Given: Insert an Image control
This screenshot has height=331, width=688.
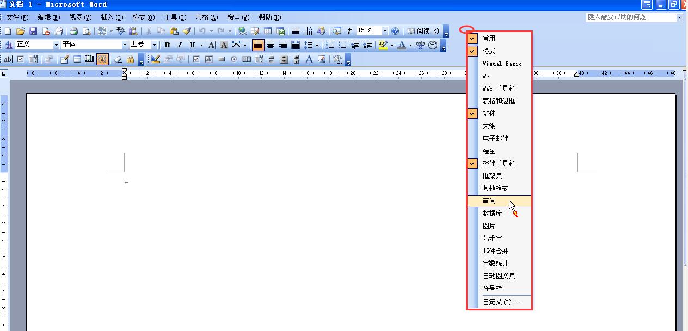Looking at the screenshot, I should coord(322,59).
